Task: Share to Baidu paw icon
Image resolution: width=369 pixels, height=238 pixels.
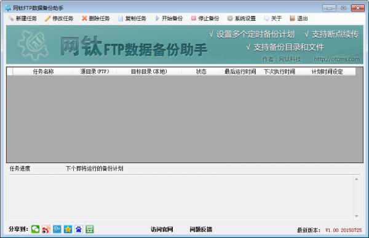Action: pos(79,229)
